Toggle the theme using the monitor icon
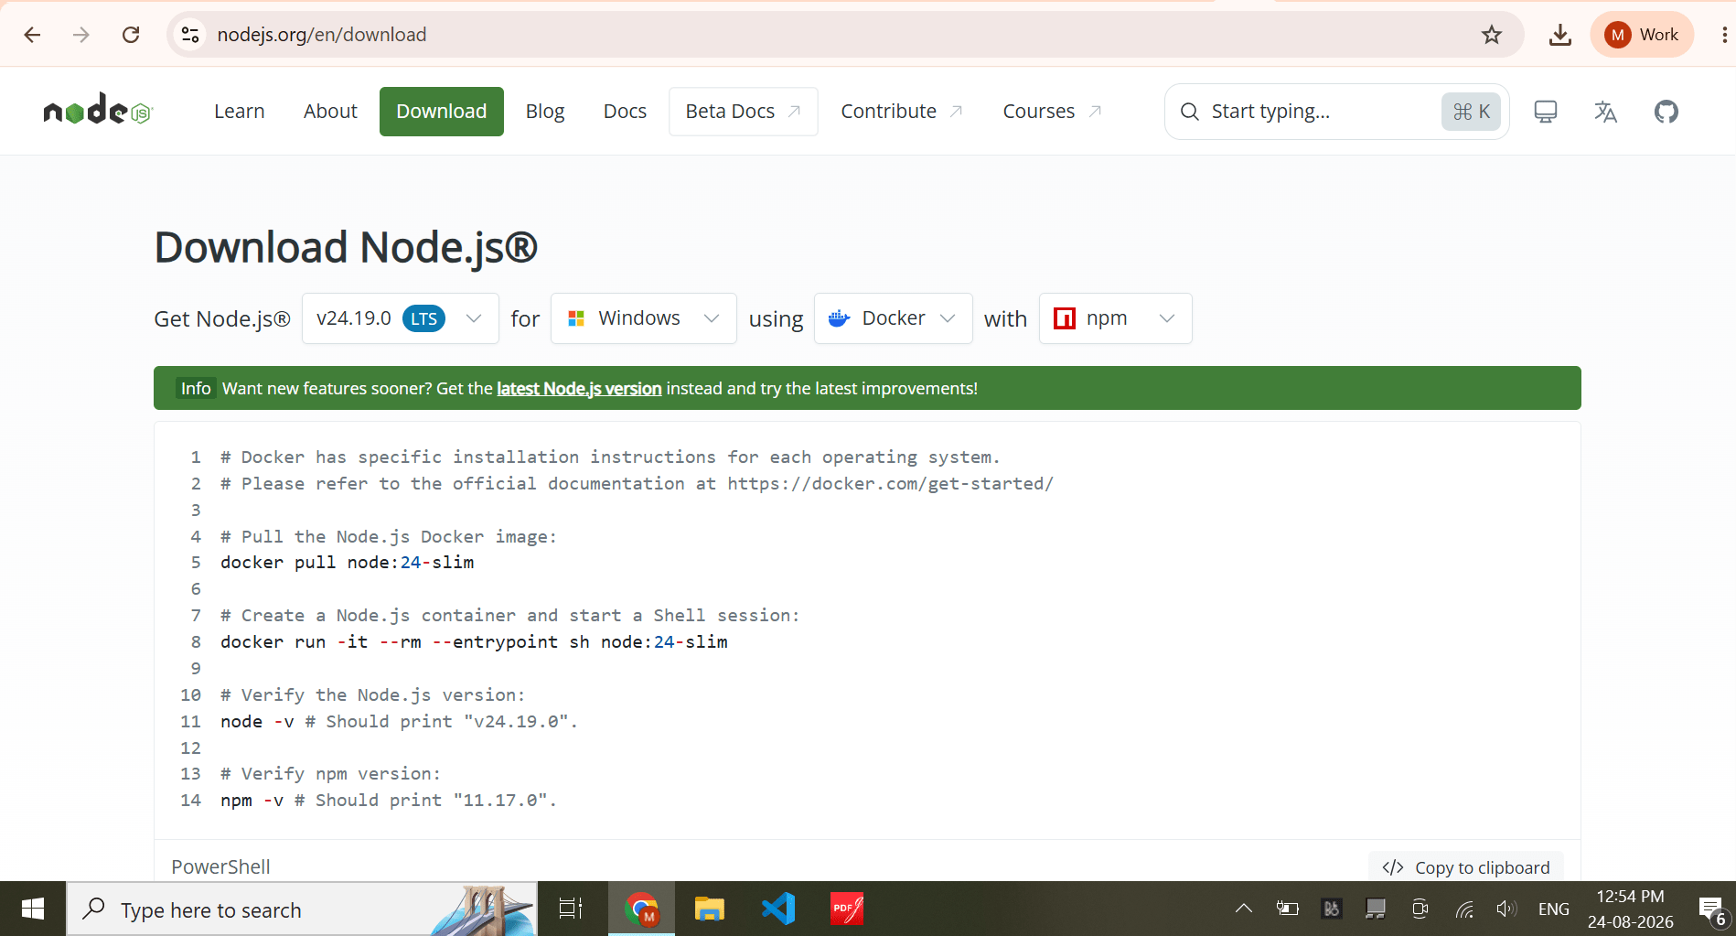The height and width of the screenshot is (936, 1736). tap(1546, 112)
